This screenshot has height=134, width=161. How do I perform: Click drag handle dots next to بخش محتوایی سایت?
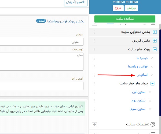(94, 32)
